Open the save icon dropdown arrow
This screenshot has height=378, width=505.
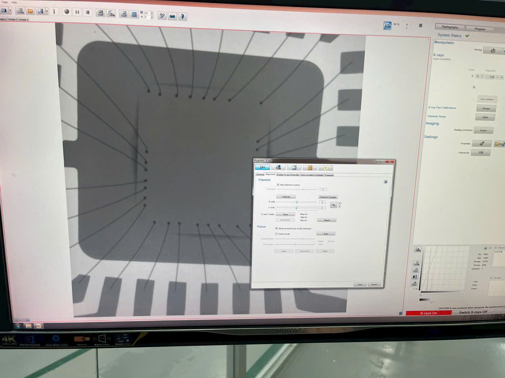pos(47,11)
